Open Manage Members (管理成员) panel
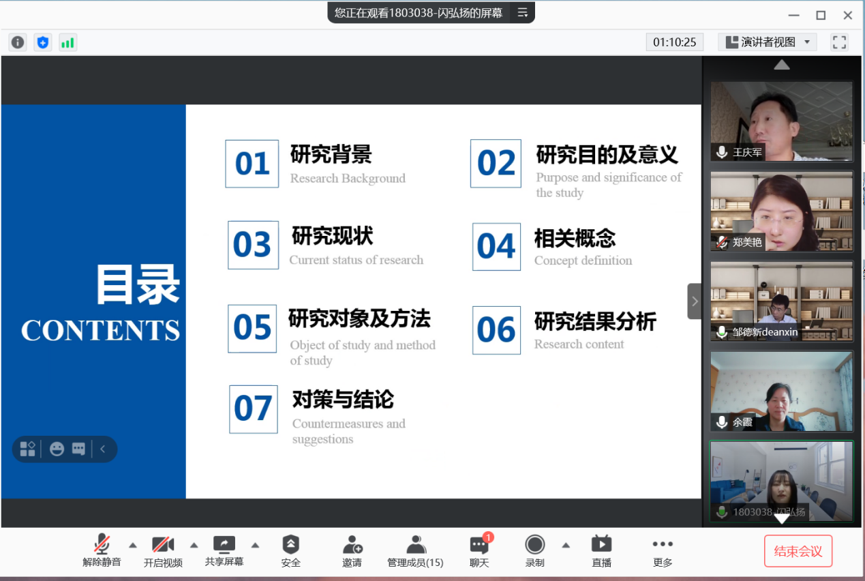Screen dimensions: 865x581 point(415,550)
